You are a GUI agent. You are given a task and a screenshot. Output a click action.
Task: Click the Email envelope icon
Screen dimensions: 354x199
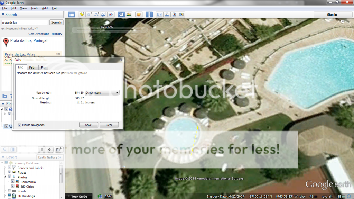(x=160, y=15)
